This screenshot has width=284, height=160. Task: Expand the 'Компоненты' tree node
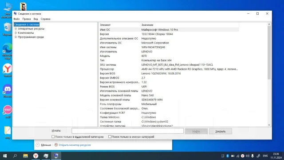point(16,33)
